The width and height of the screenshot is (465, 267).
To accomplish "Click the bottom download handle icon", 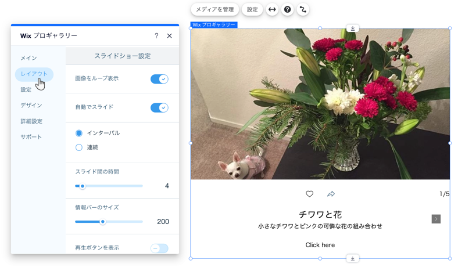I will pyautogui.click(x=353, y=258).
